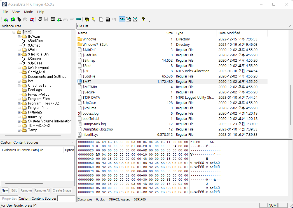Click the Evidence Tree horizontal scrollbar

33,136
